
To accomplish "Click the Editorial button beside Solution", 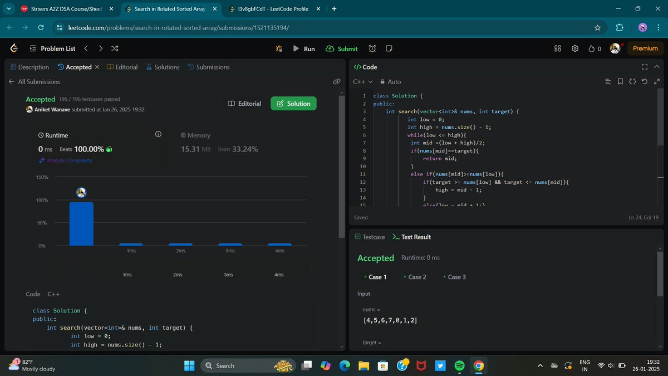I will coord(244,104).
